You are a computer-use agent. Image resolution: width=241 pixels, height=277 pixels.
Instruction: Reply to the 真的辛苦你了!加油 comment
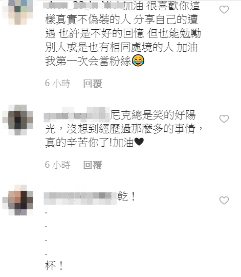click(x=93, y=165)
